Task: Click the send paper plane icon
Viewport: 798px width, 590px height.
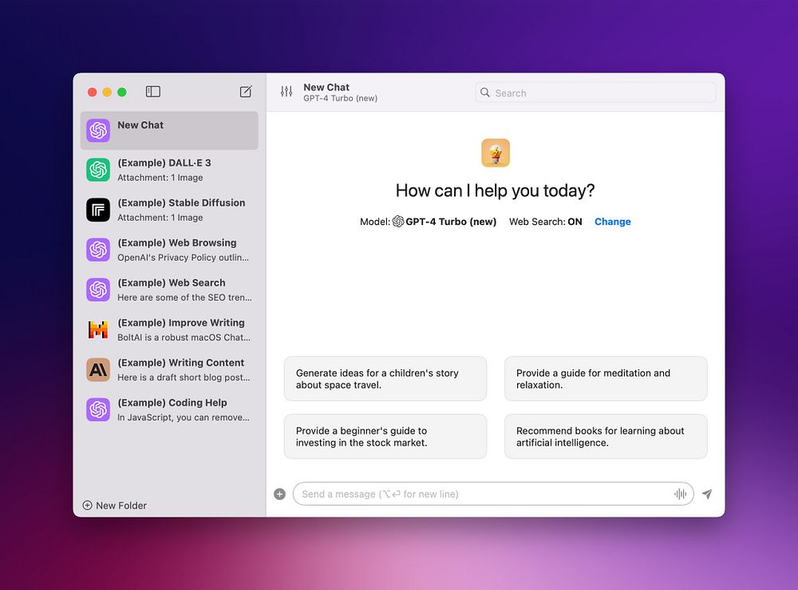Action: click(707, 494)
